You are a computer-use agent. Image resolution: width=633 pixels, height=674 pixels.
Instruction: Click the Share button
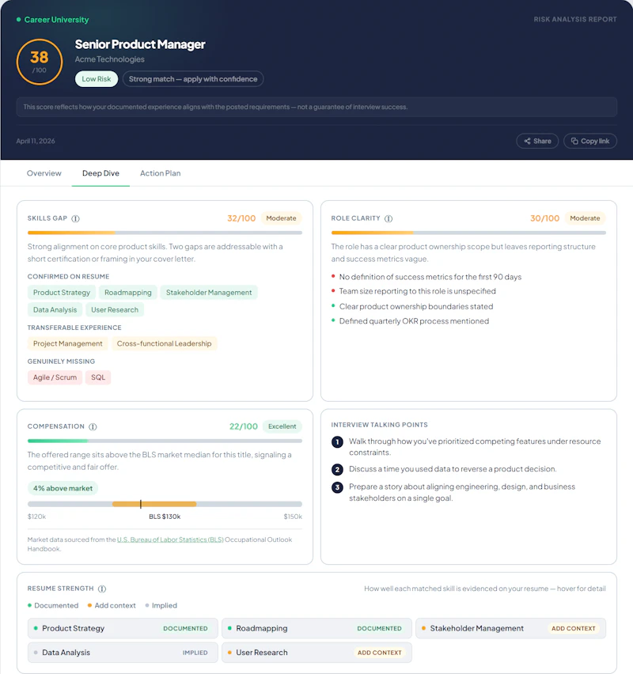(x=537, y=141)
